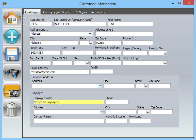Open Employer Address ellipsis button
196x140 pixels.
(x=102, y=112)
